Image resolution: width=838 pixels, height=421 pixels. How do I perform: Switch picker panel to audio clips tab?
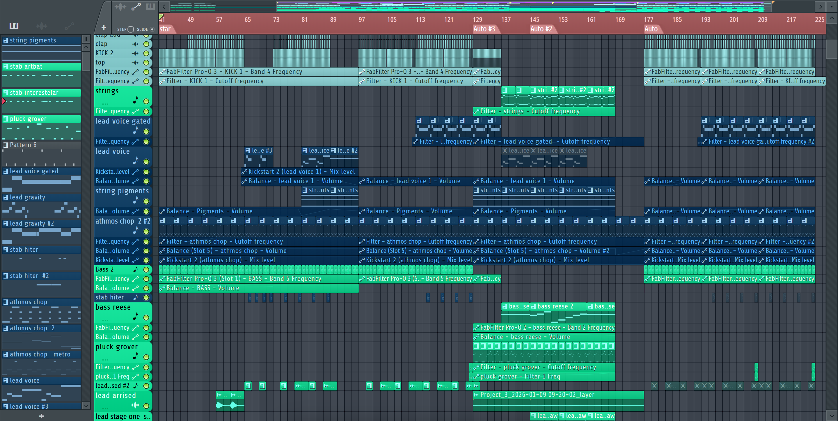coord(42,26)
